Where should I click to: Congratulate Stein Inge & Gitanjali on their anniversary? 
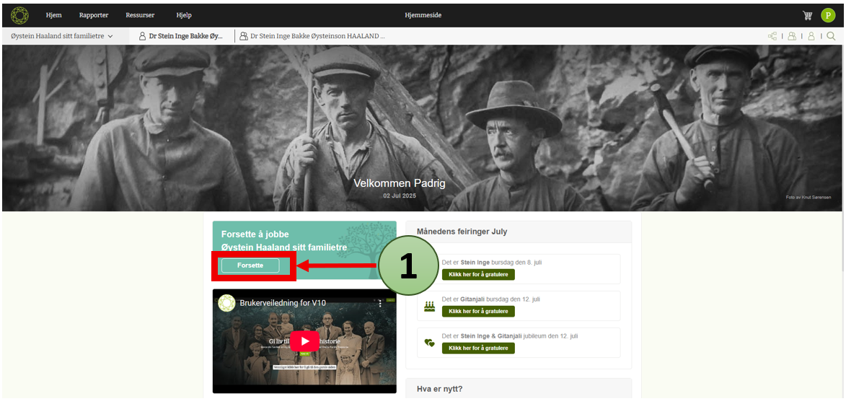478,348
